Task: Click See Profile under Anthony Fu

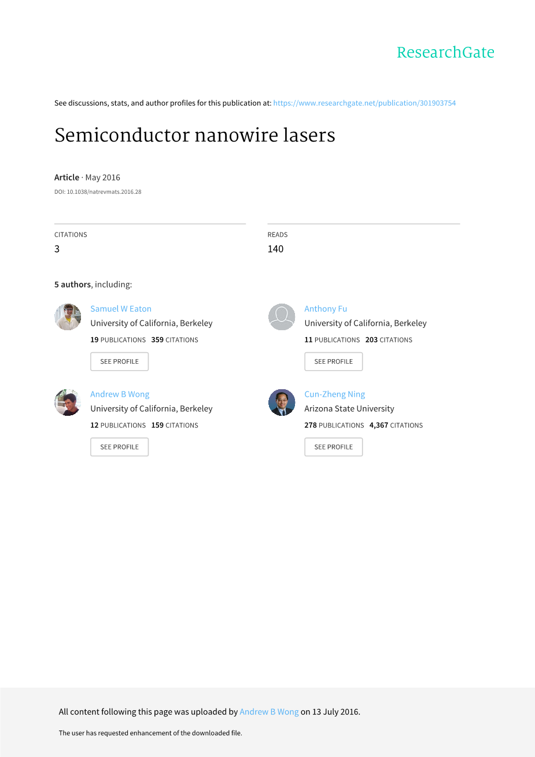Action: point(333,361)
